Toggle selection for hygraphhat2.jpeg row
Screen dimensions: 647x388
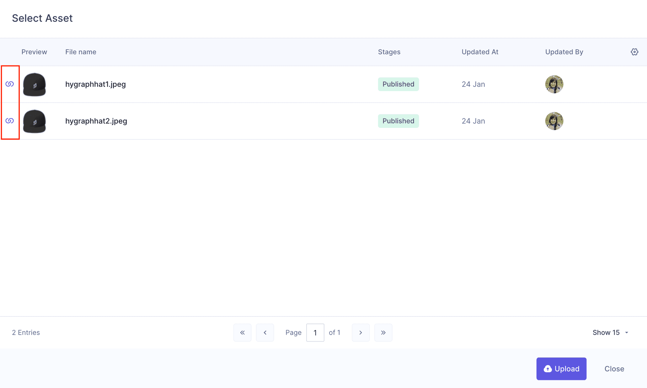(10, 120)
